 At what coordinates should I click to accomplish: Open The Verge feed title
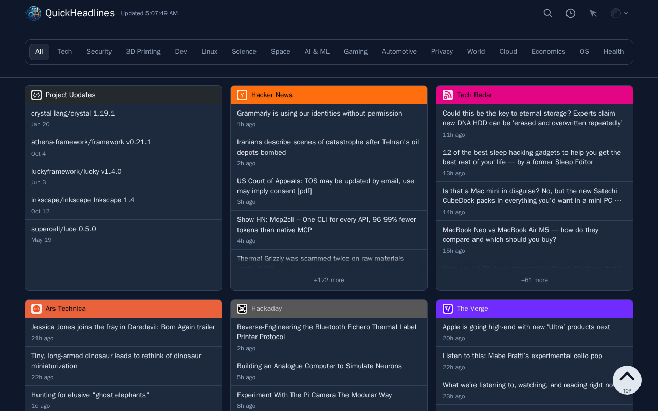tap(472, 309)
